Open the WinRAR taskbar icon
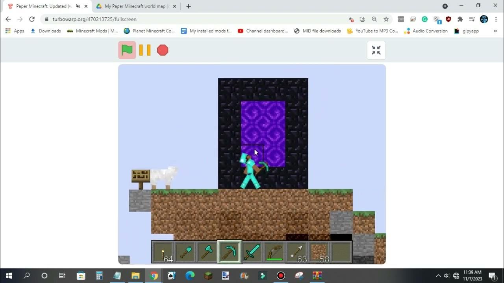Screen dimensions: 504x283 317,276
